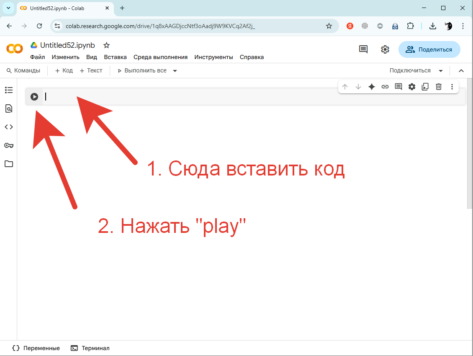The width and height of the screenshot is (473, 356).
Task: Click the link-to-cell icon in cell toolbar
Action: 385,87
